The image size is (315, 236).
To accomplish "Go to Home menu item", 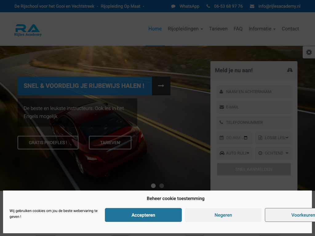I will (155, 29).
